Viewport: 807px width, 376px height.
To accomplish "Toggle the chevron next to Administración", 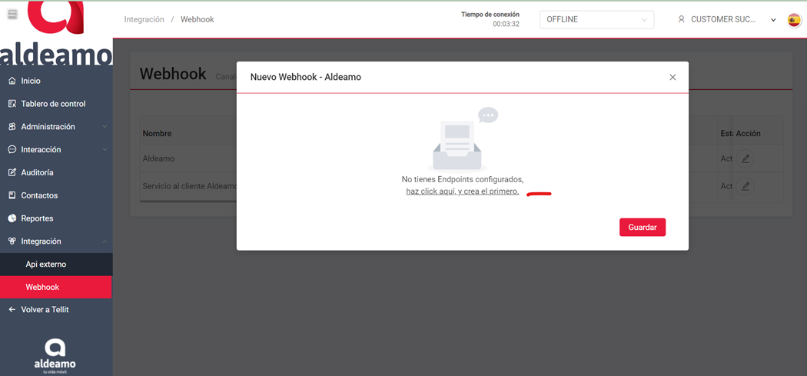I will click(105, 127).
